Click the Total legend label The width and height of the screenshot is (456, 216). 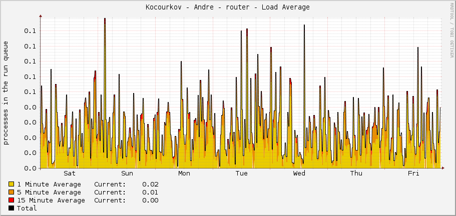27,208
